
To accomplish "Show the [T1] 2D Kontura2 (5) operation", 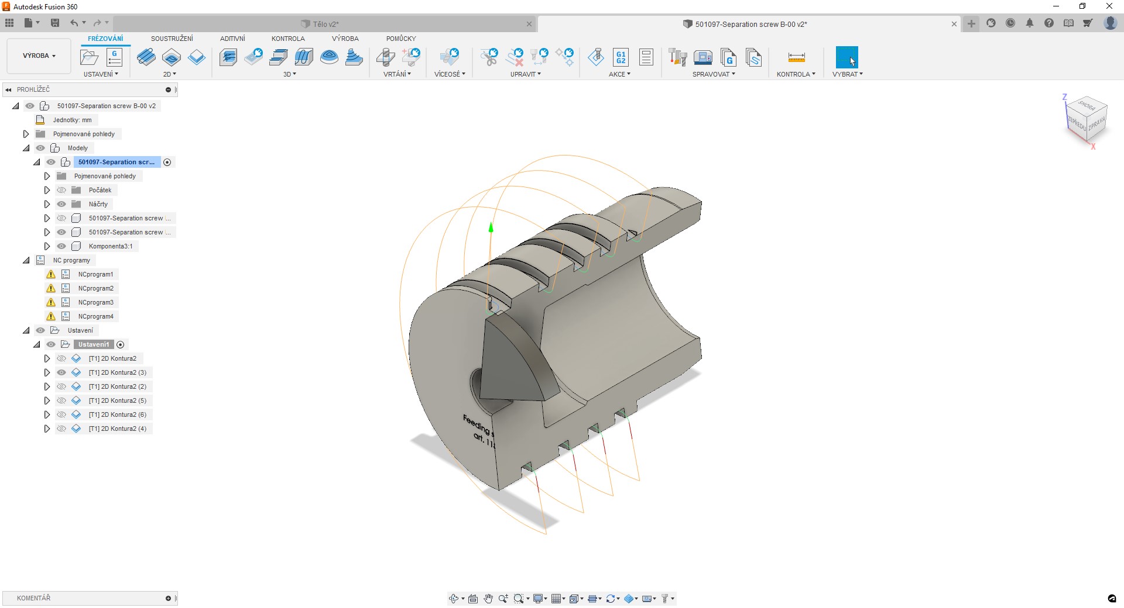I will pos(61,400).
